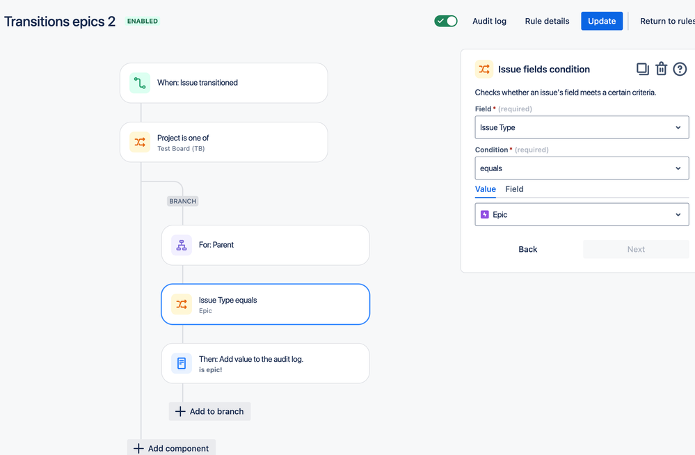Click the BRANCH label
This screenshot has width=695, height=455.
coord(182,201)
